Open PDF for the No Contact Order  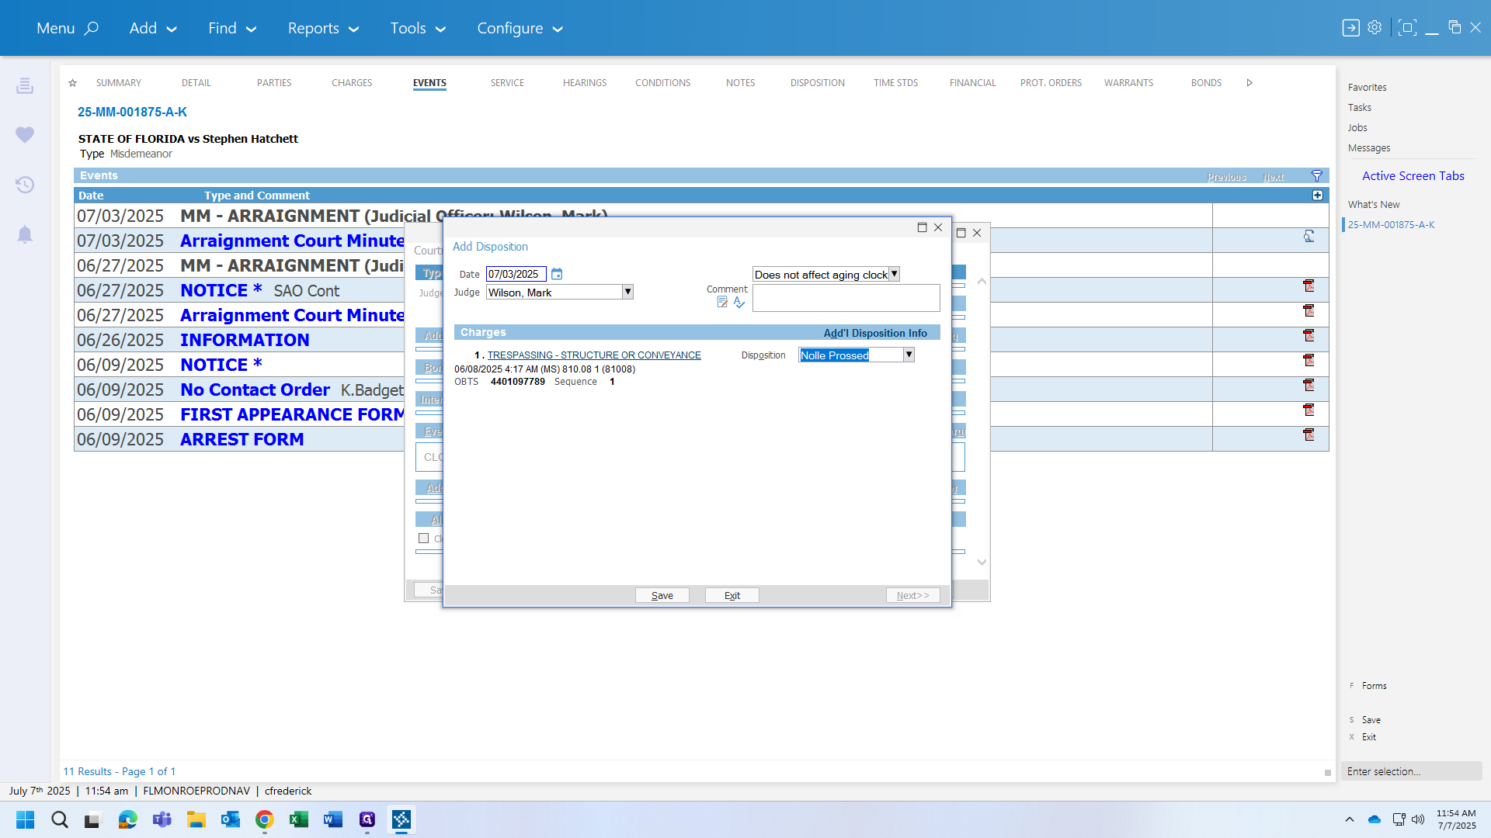(1309, 385)
